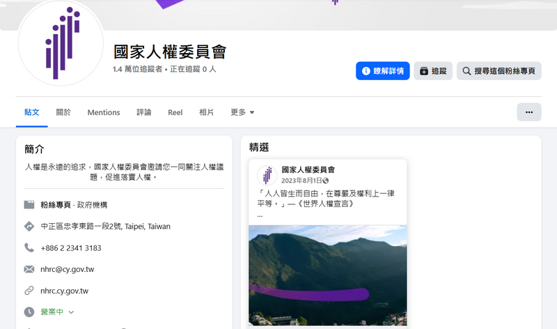Image resolution: width=557 pixels, height=329 pixels.
Task: Click the 精選 section heading
Action: 259,147
